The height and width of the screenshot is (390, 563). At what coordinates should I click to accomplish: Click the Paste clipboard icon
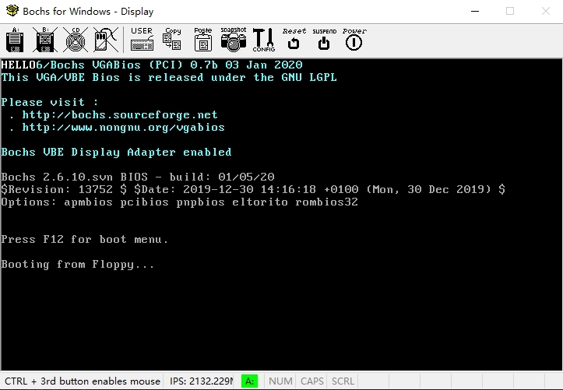[203, 40]
